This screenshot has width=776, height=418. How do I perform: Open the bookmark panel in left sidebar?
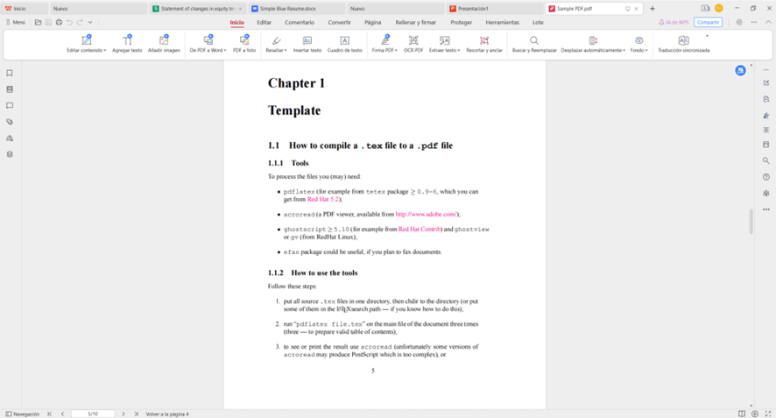coord(10,74)
